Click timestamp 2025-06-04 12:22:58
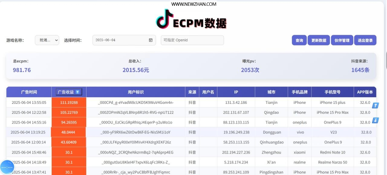387x175 pixels. point(29,113)
